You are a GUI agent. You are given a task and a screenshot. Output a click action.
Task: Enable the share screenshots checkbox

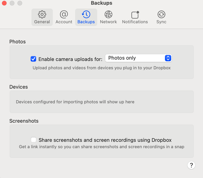33,140
